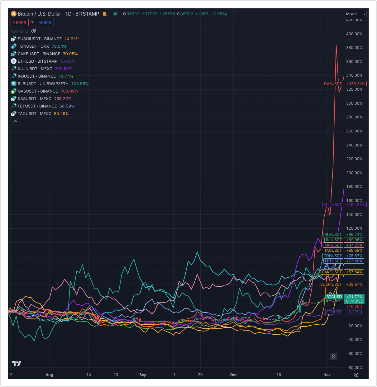Click the KUJIUSDT price scale label
Screen dimensions: 377x387
tap(333, 205)
